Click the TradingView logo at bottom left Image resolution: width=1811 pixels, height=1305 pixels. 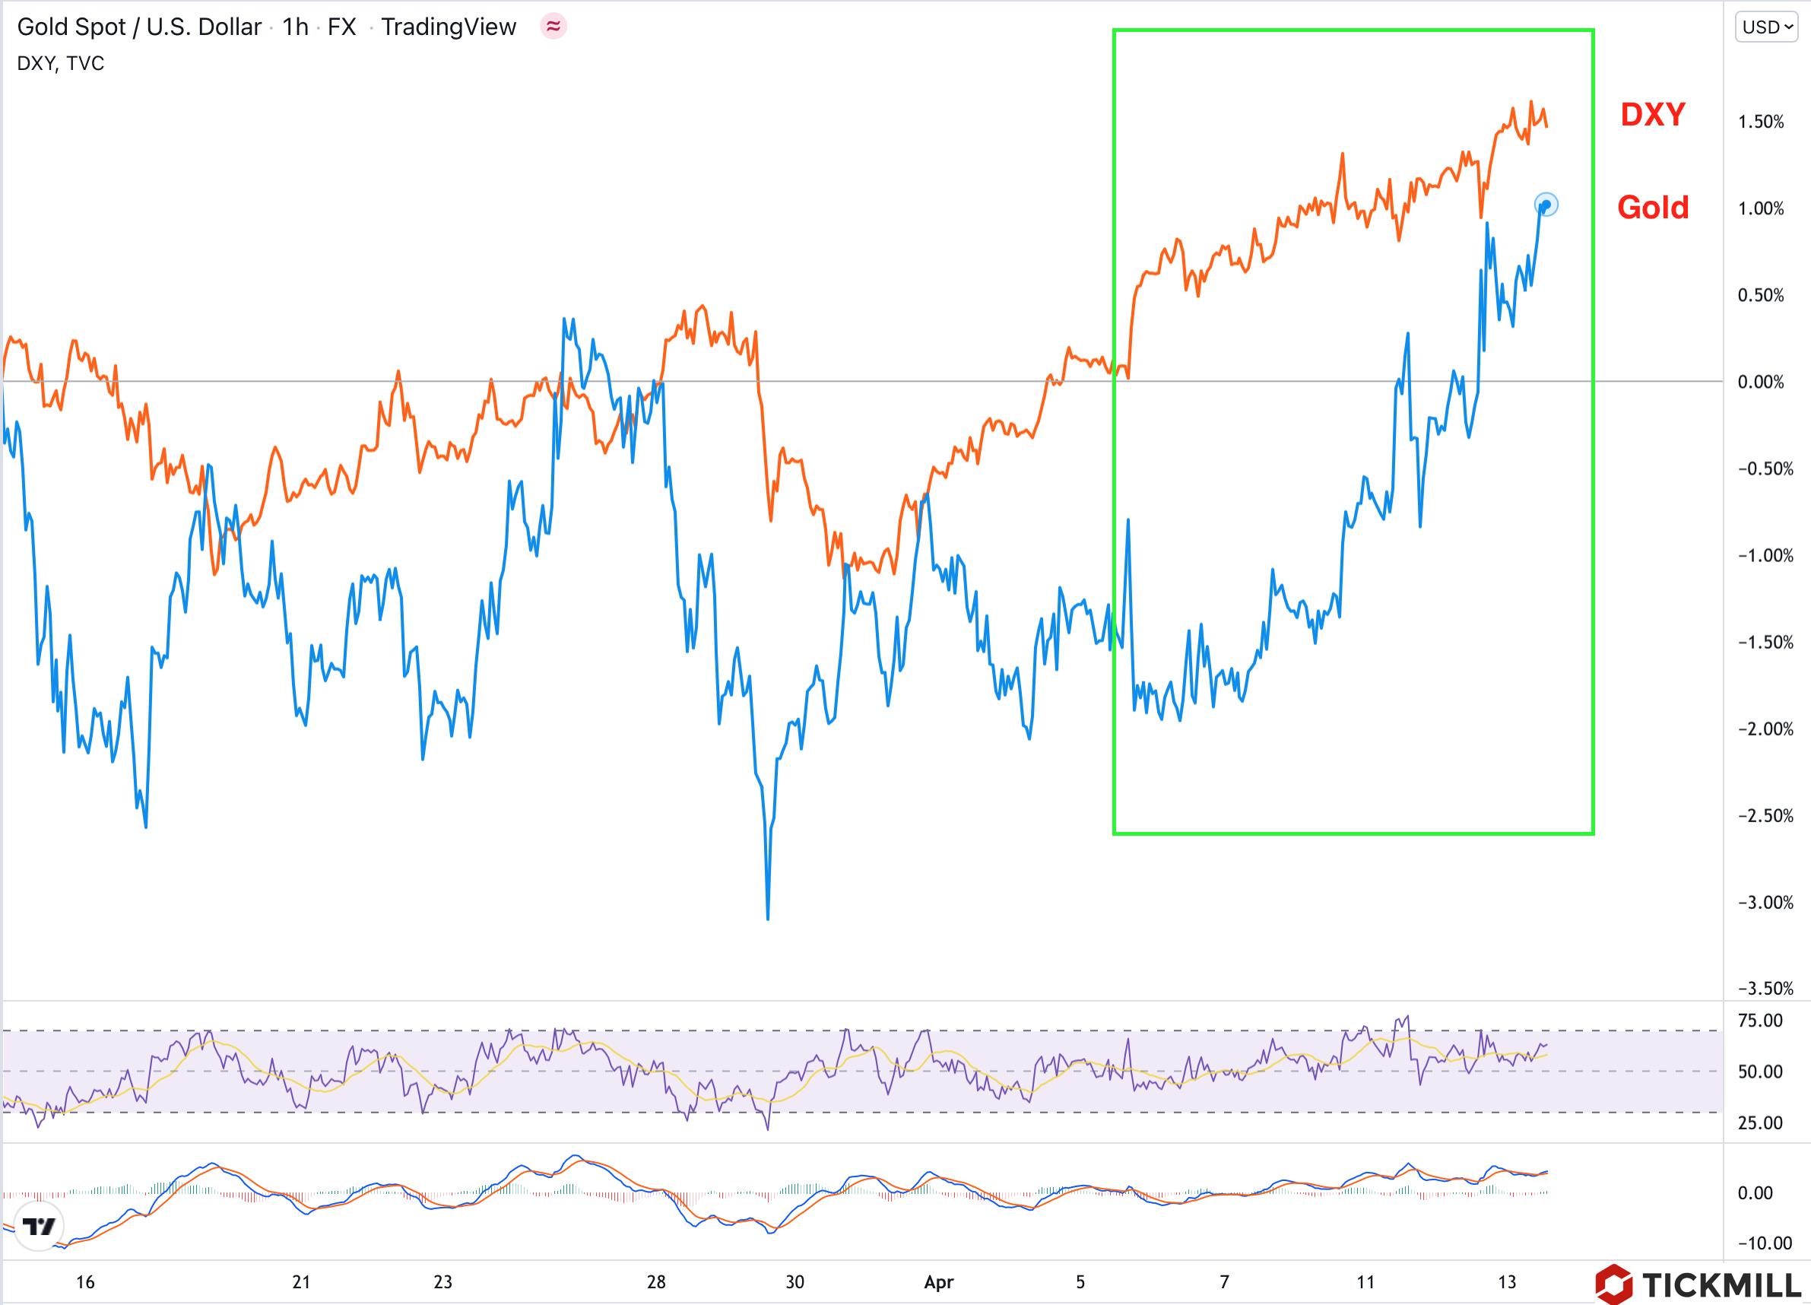point(38,1225)
